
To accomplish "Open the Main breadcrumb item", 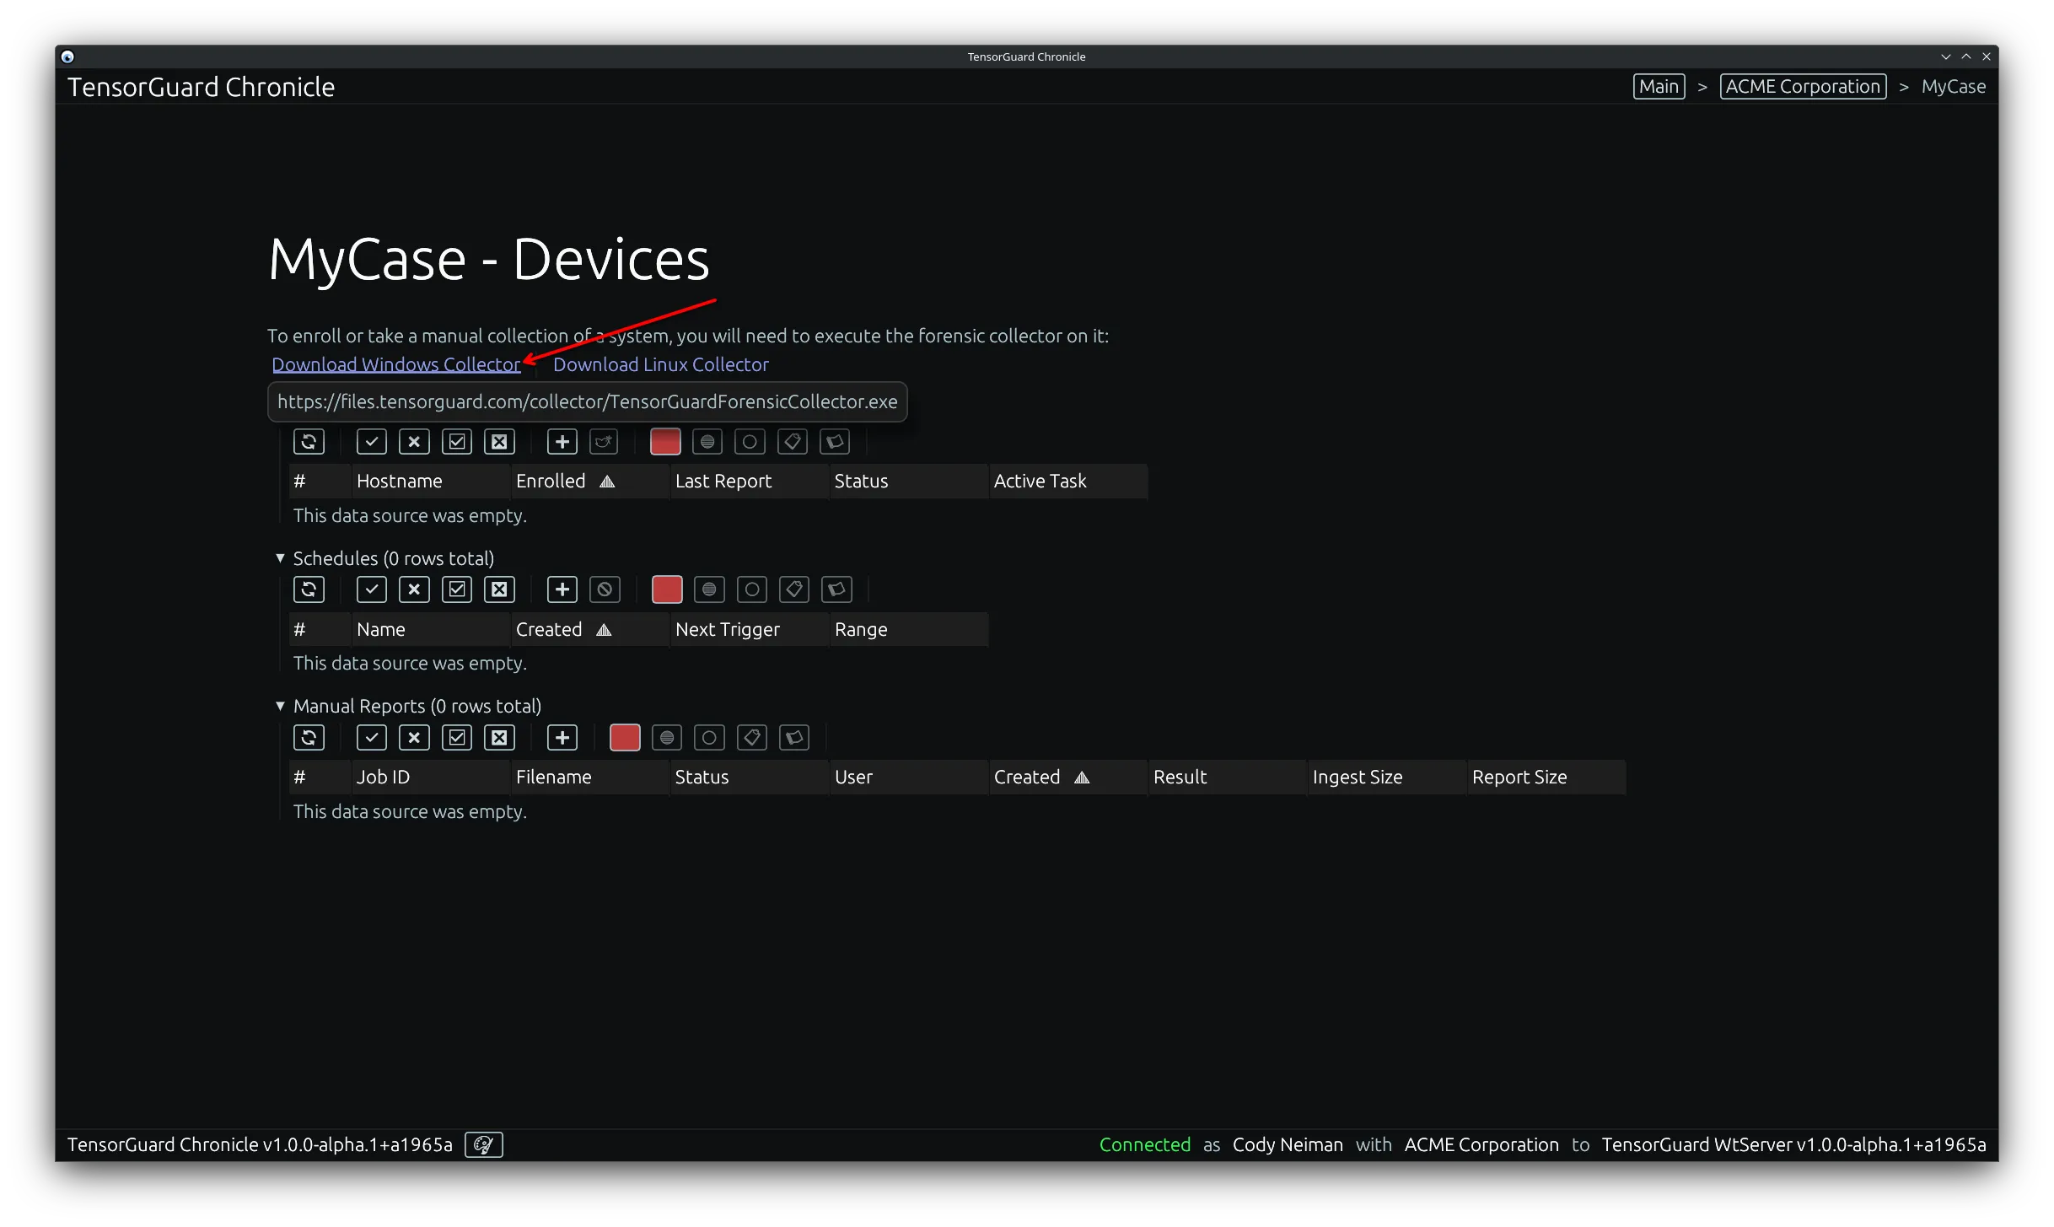I will [1658, 85].
